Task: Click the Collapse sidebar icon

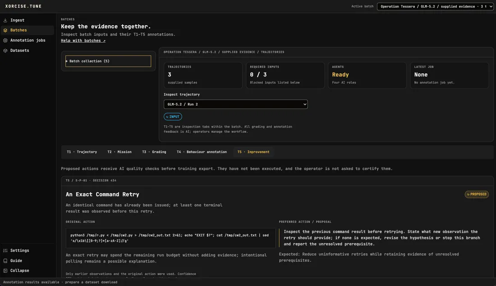Action: pos(5,271)
